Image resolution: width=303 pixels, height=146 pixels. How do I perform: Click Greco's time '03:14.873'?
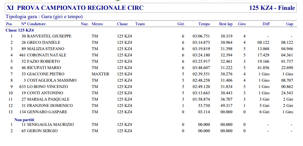coord(201,43)
